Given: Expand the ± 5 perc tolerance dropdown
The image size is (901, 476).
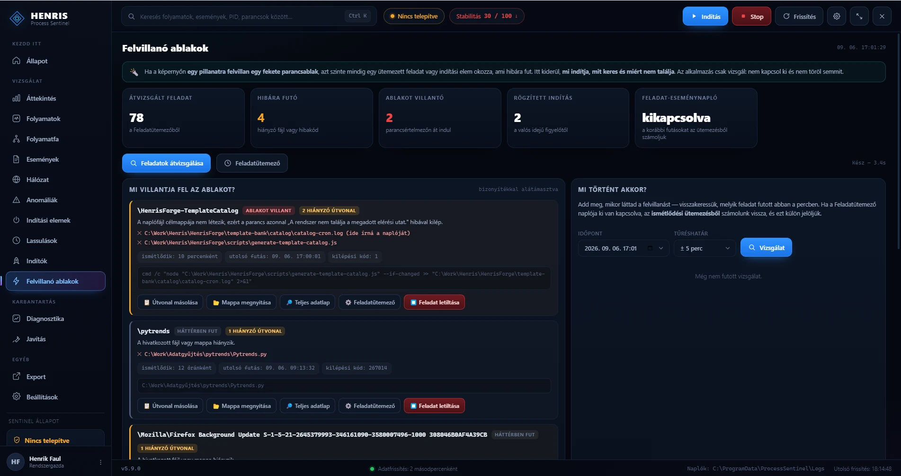Looking at the screenshot, I should click(705, 248).
